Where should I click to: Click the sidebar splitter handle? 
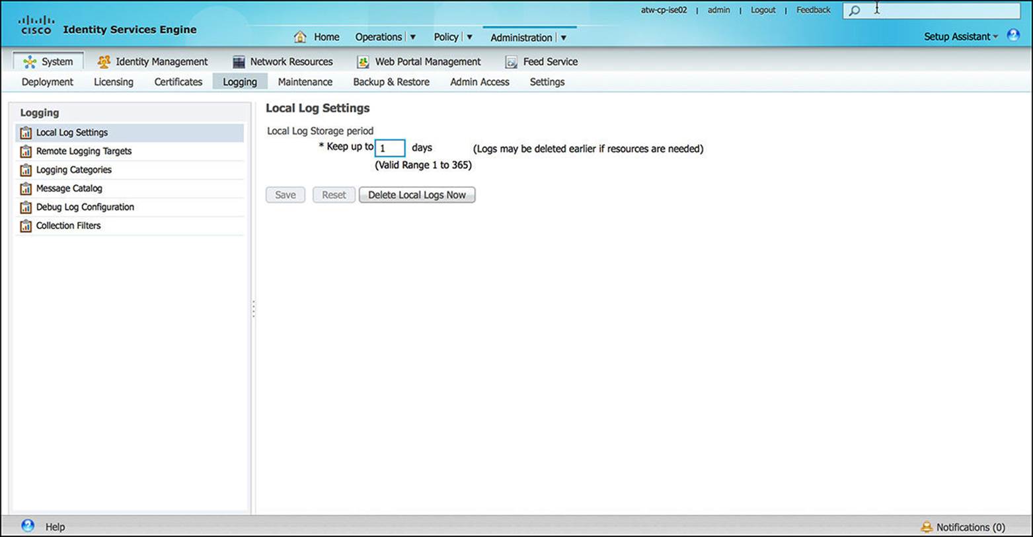tap(253, 309)
